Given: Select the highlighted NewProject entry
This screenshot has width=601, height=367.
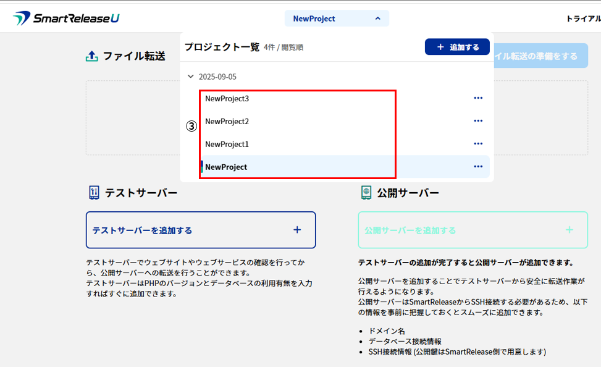Looking at the screenshot, I should click(226, 167).
